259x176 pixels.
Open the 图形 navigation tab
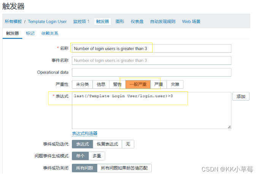[x=120, y=21]
